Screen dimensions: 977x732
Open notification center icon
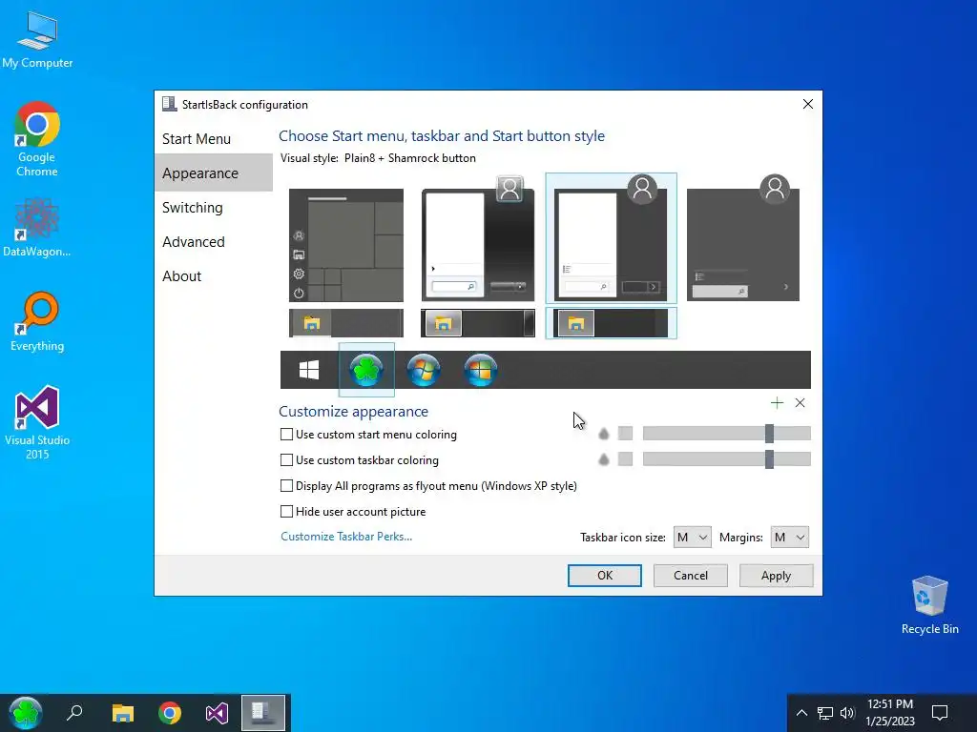(x=940, y=713)
